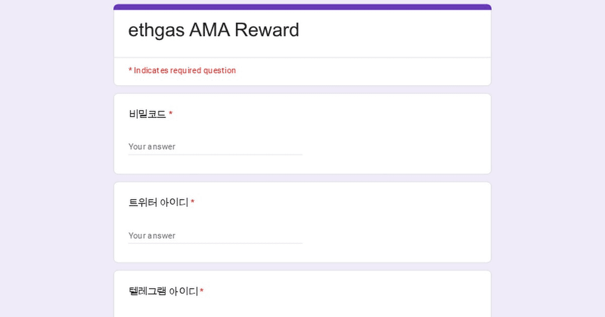Click empty space right of 트위터 아이디 answer field

point(393,236)
